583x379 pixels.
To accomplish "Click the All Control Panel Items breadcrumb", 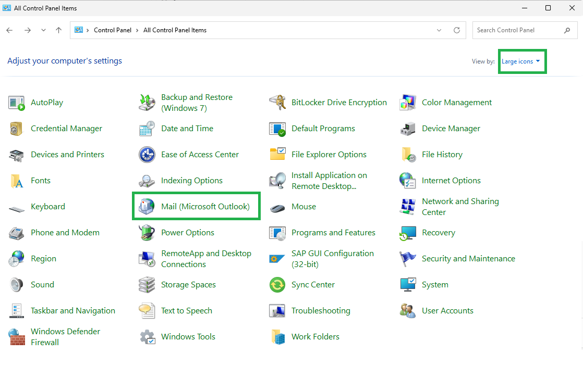I will pyautogui.click(x=175, y=30).
